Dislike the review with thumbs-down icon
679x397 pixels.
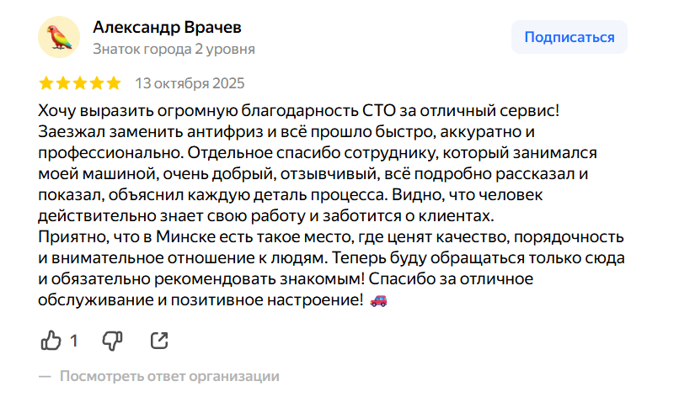(112, 341)
